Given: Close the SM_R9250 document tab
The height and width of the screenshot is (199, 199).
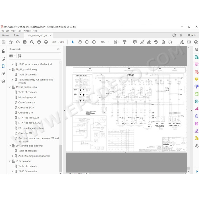Looking at the screenshot, I should tap(51, 36).
